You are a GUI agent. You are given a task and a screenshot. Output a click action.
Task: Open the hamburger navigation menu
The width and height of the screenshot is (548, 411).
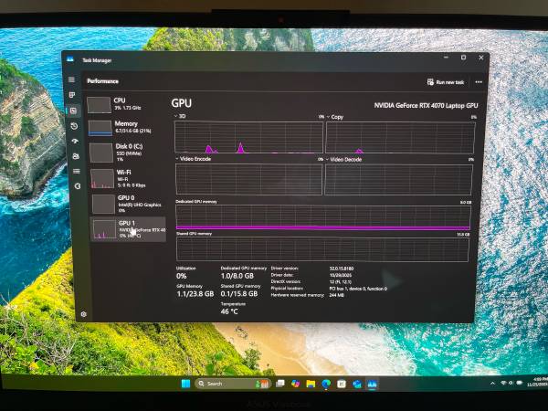click(x=72, y=79)
